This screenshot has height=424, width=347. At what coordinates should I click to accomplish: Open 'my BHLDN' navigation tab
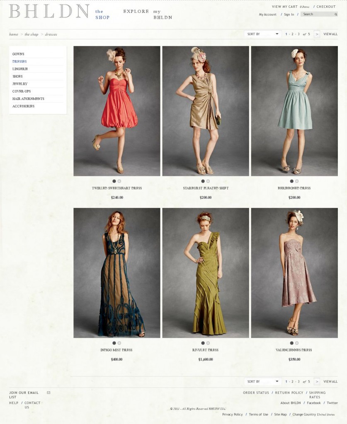pyautogui.click(x=163, y=14)
